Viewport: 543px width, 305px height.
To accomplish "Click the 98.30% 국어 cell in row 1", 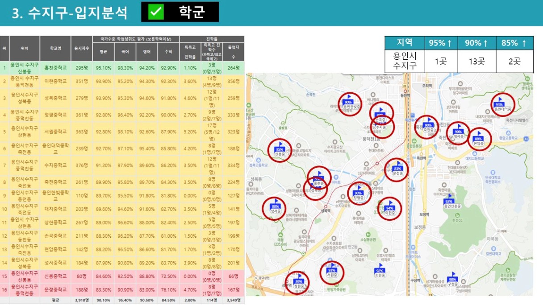I will [x=125, y=68].
